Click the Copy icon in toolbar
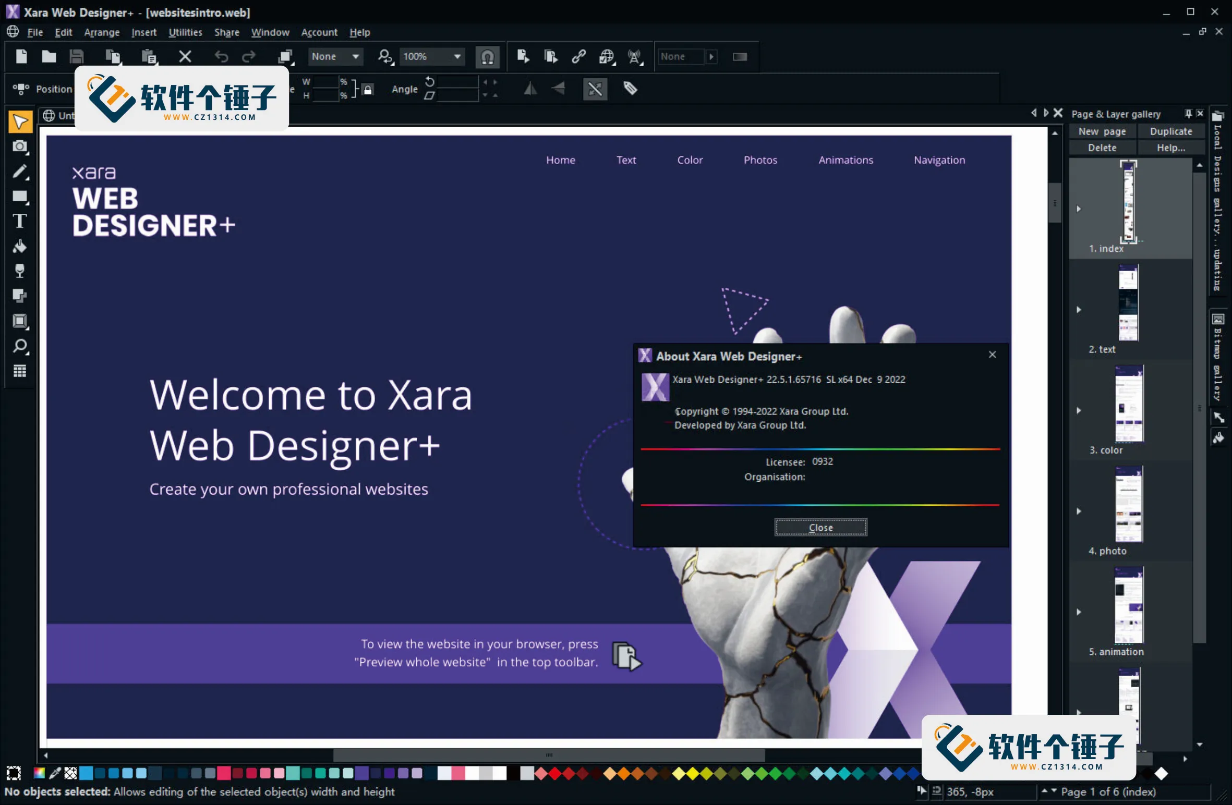 pyautogui.click(x=113, y=56)
